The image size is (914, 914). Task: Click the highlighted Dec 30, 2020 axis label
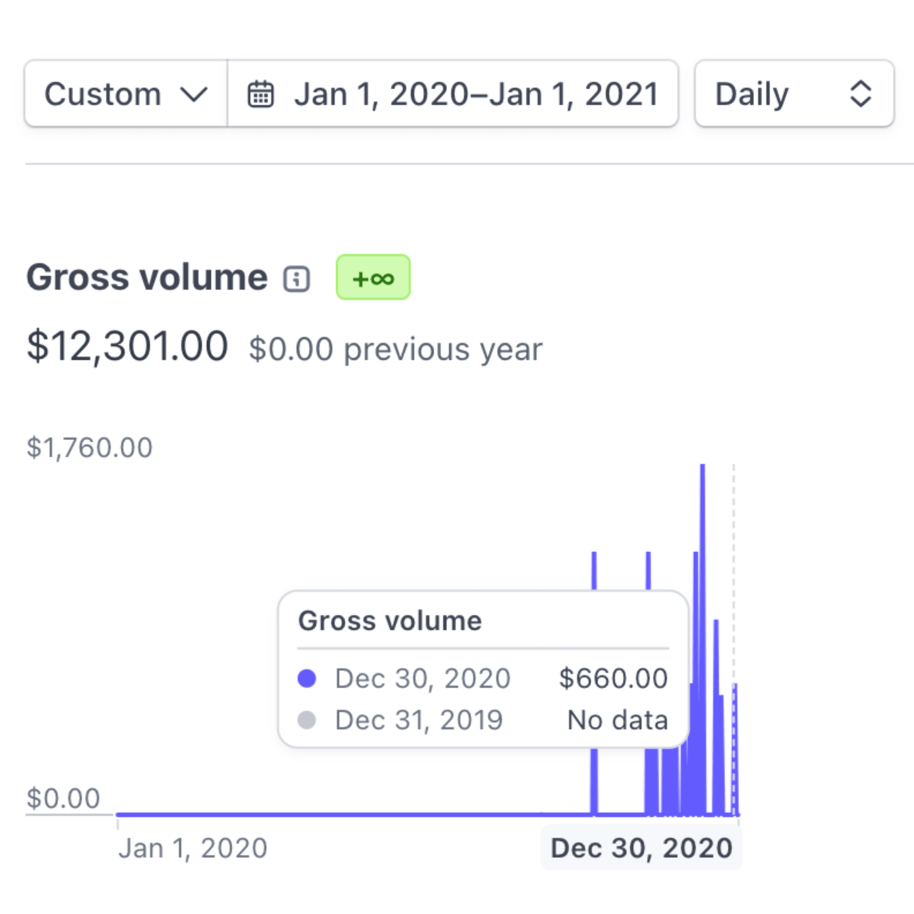click(641, 848)
